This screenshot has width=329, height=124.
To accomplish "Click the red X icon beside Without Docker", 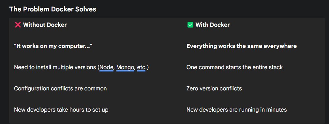I will point(18,25).
